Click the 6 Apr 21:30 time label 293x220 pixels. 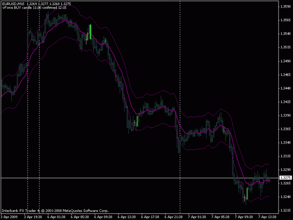[x=173, y=217]
